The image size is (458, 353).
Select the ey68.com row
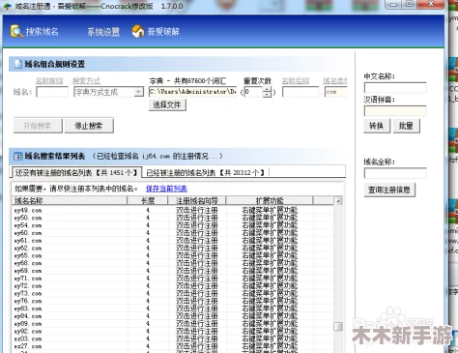coord(173,263)
